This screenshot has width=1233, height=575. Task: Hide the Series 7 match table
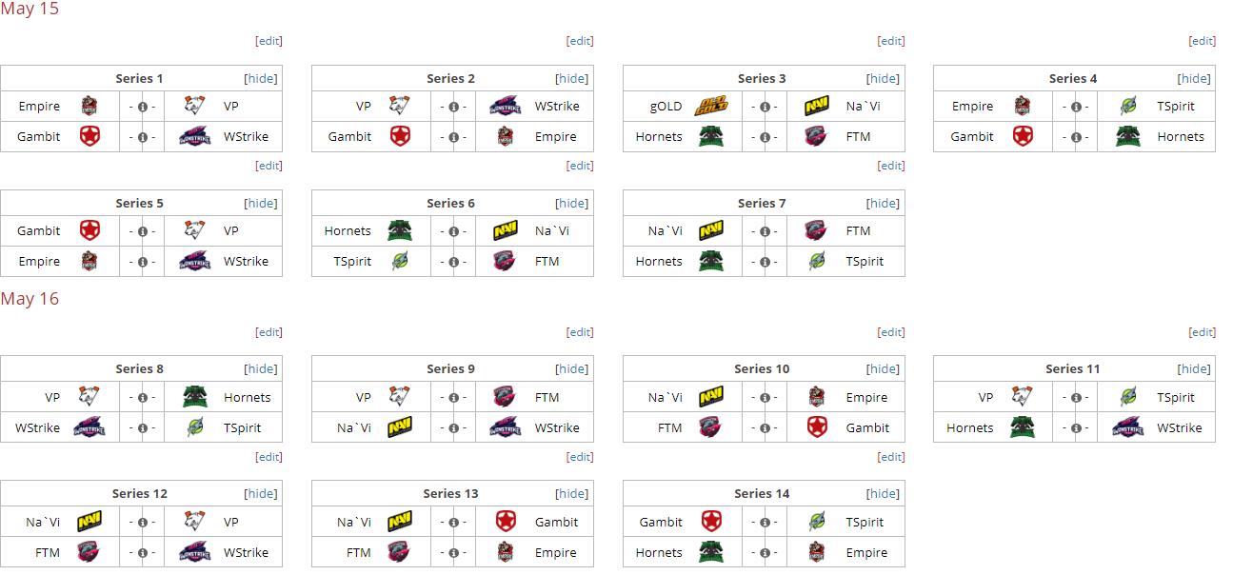coord(883,204)
